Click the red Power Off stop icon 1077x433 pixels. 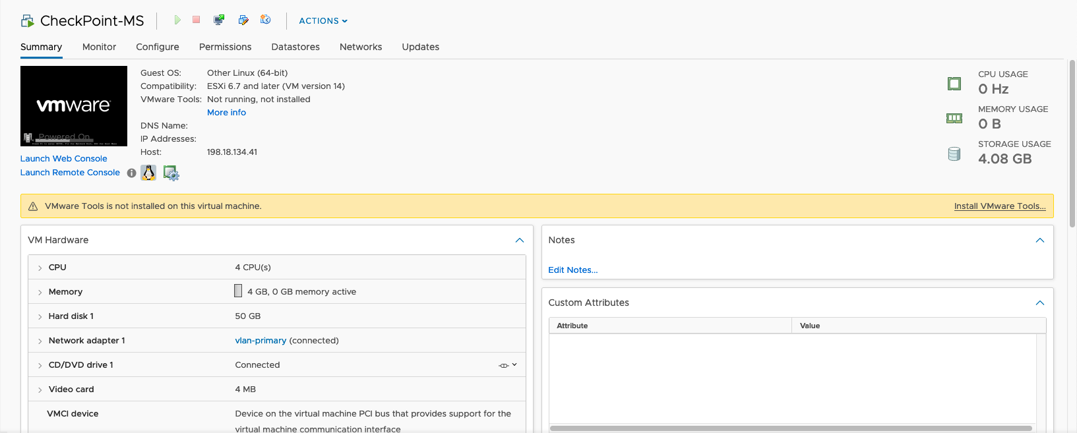click(197, 20)
